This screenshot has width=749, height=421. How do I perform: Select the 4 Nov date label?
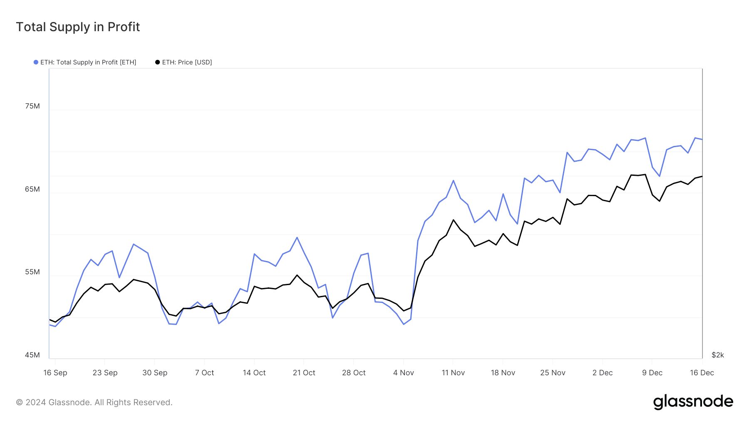pyautogui.click(x=403, y=373)
